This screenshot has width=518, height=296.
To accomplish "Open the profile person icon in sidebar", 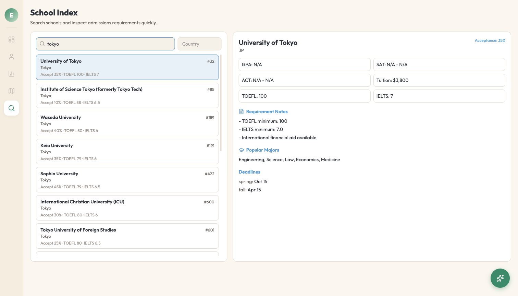I will tap(11, 57).
